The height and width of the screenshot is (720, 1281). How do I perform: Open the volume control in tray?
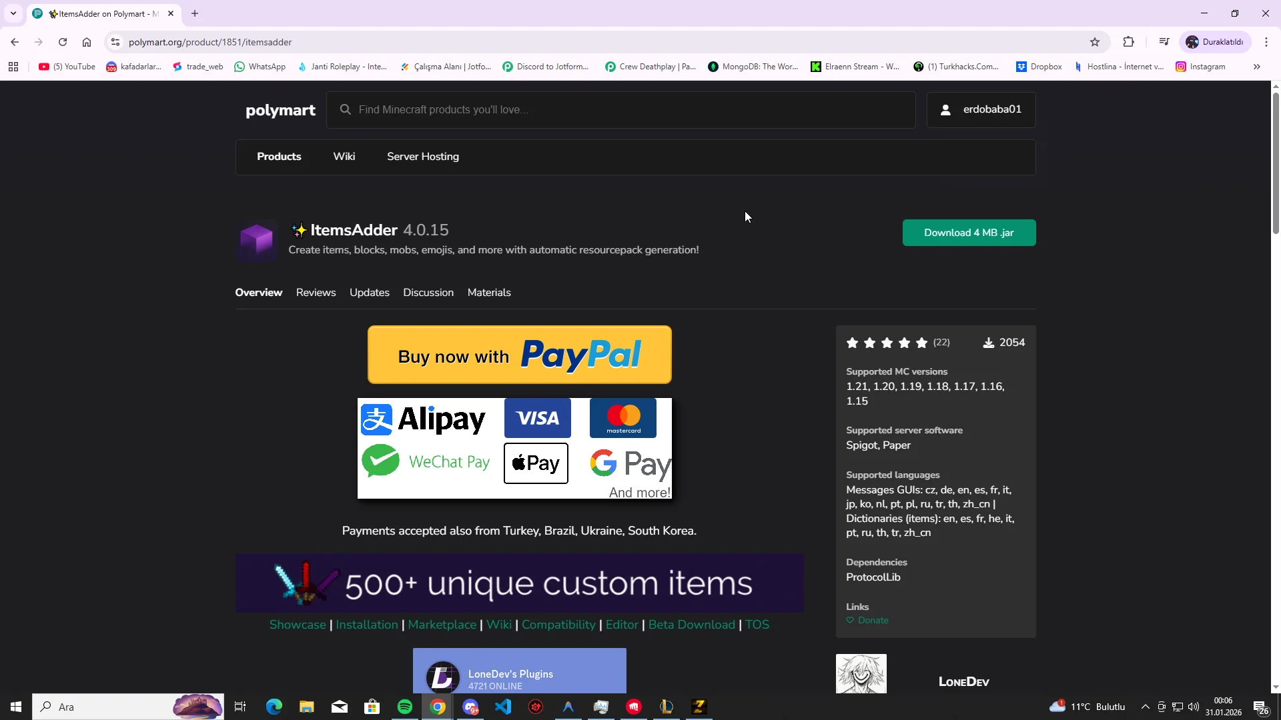(x=1194, y=707)
